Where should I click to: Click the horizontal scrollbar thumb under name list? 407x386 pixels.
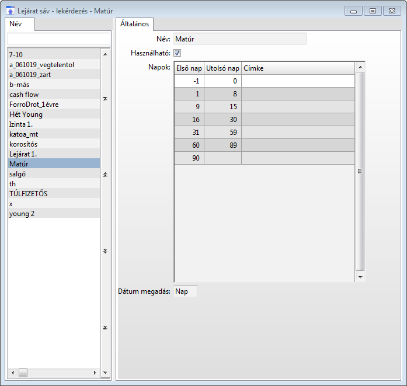coord(23,373)
